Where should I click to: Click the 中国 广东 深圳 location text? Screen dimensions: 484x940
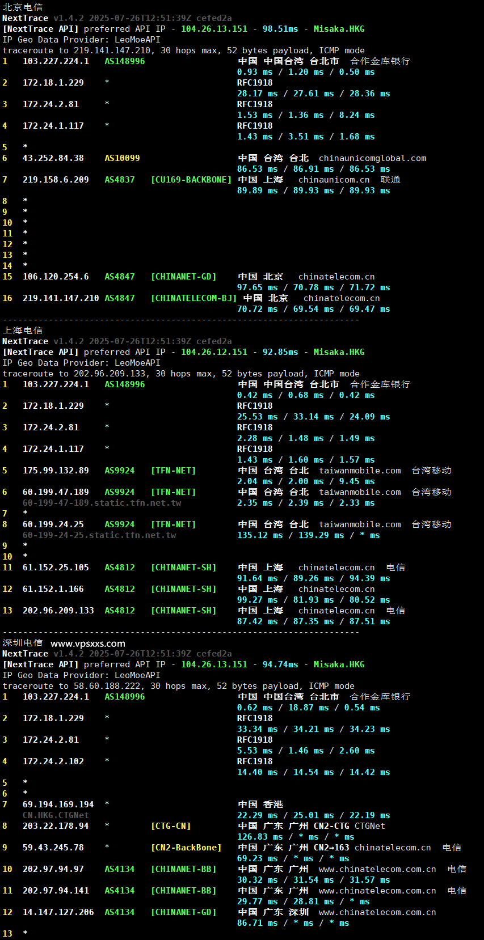[273, 912]
